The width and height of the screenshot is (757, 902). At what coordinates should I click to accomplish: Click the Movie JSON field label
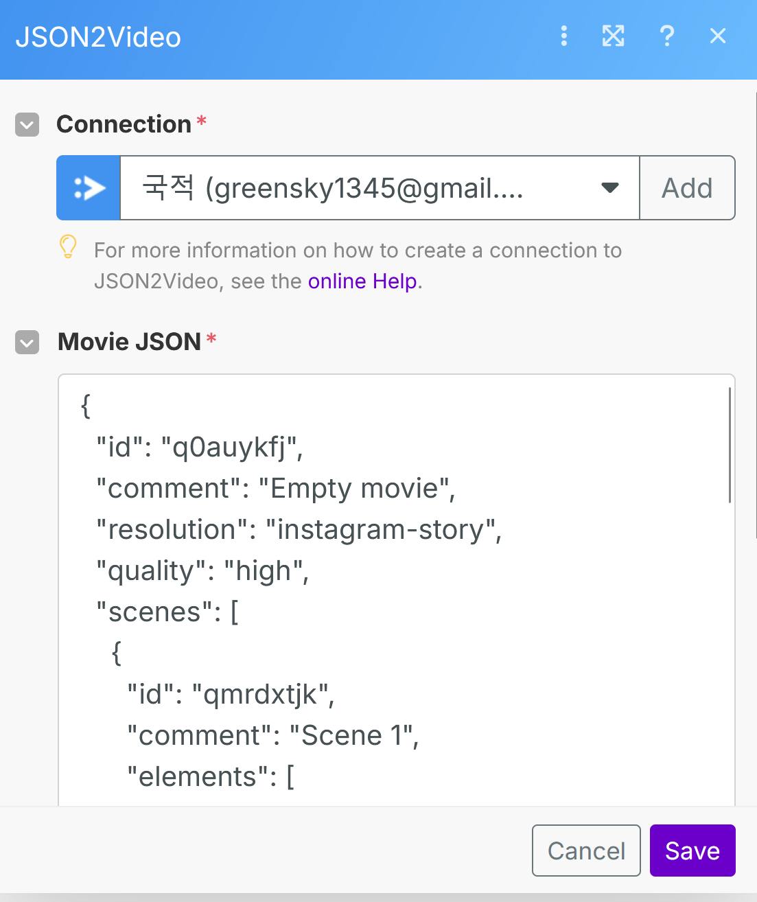coord(129,342)
